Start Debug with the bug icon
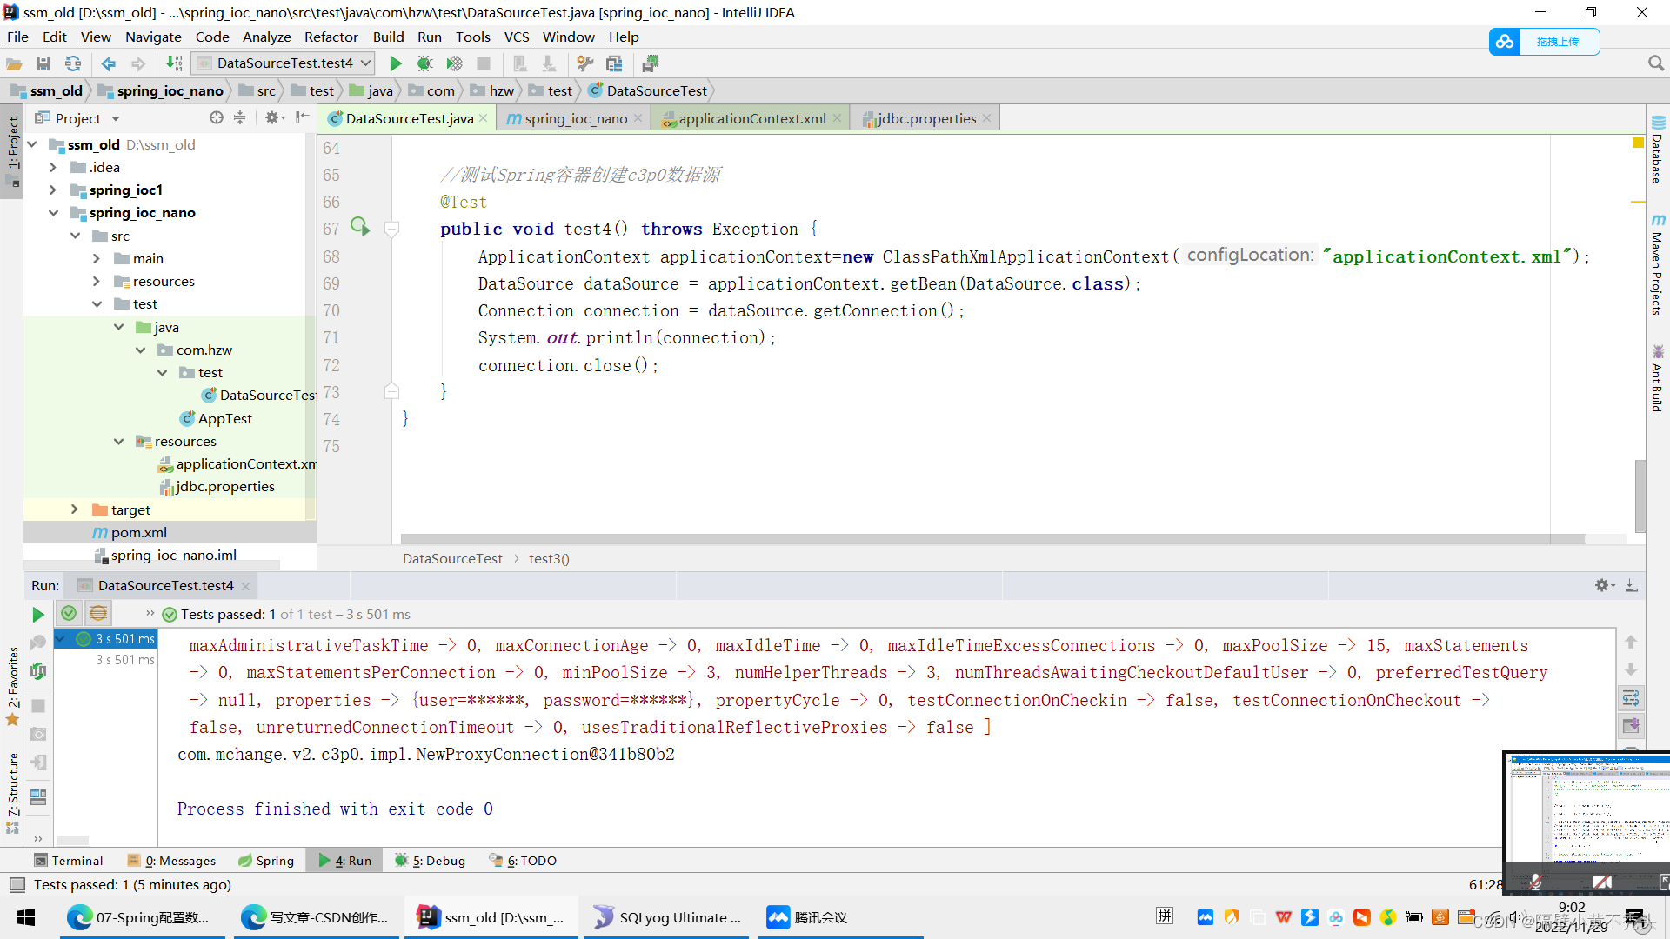Viewport: 1670px width, 939px height. 424,63
